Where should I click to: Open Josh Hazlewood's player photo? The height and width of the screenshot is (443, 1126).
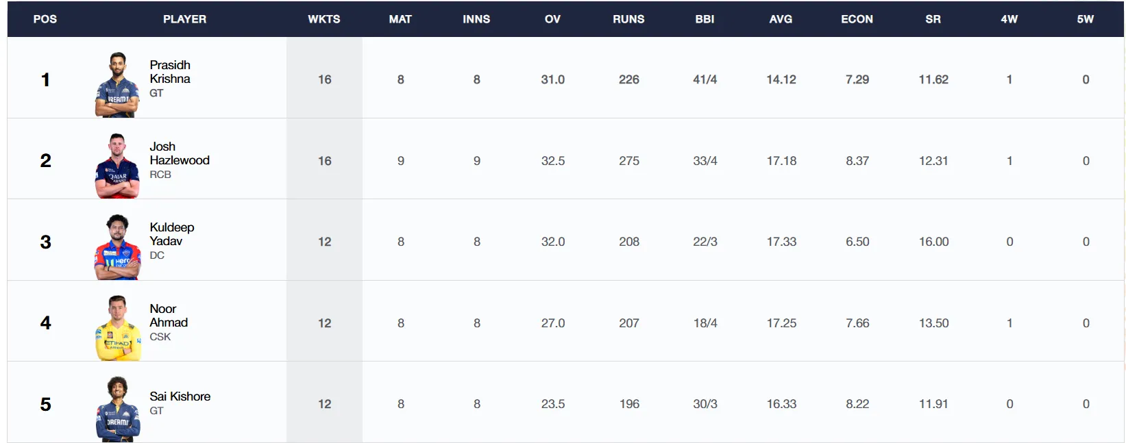(117, 166)
